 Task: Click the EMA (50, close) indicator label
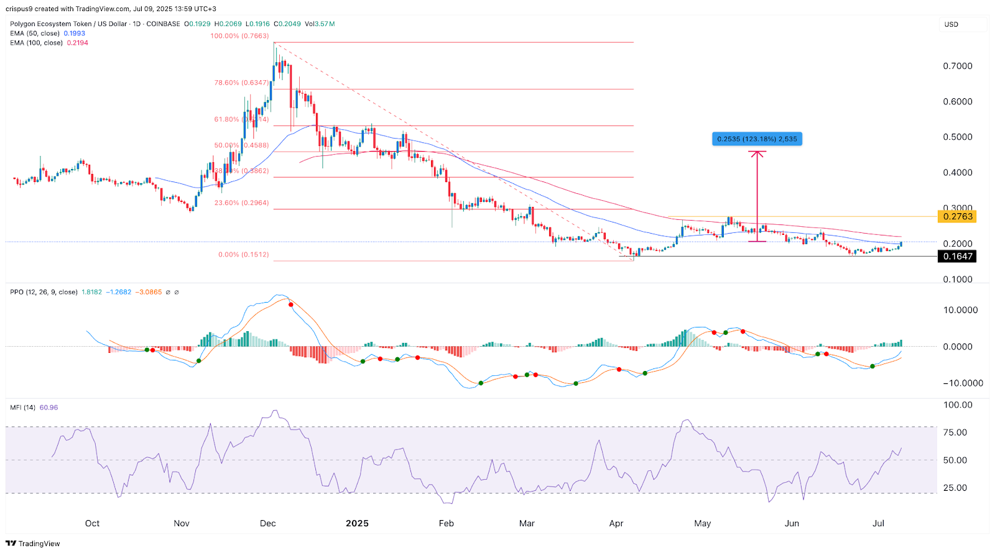[35, 34]
